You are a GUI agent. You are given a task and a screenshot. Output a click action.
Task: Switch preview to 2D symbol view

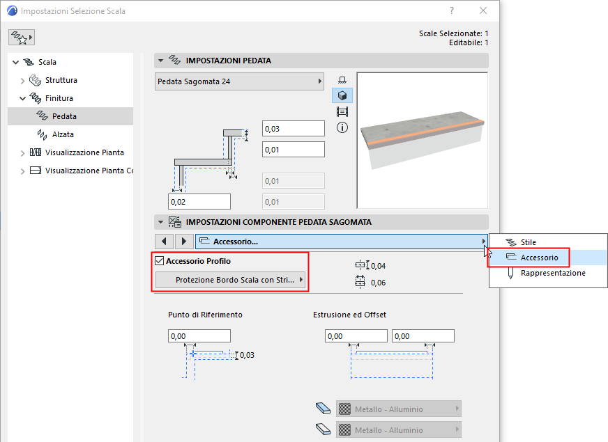click(x=342, y=80)
